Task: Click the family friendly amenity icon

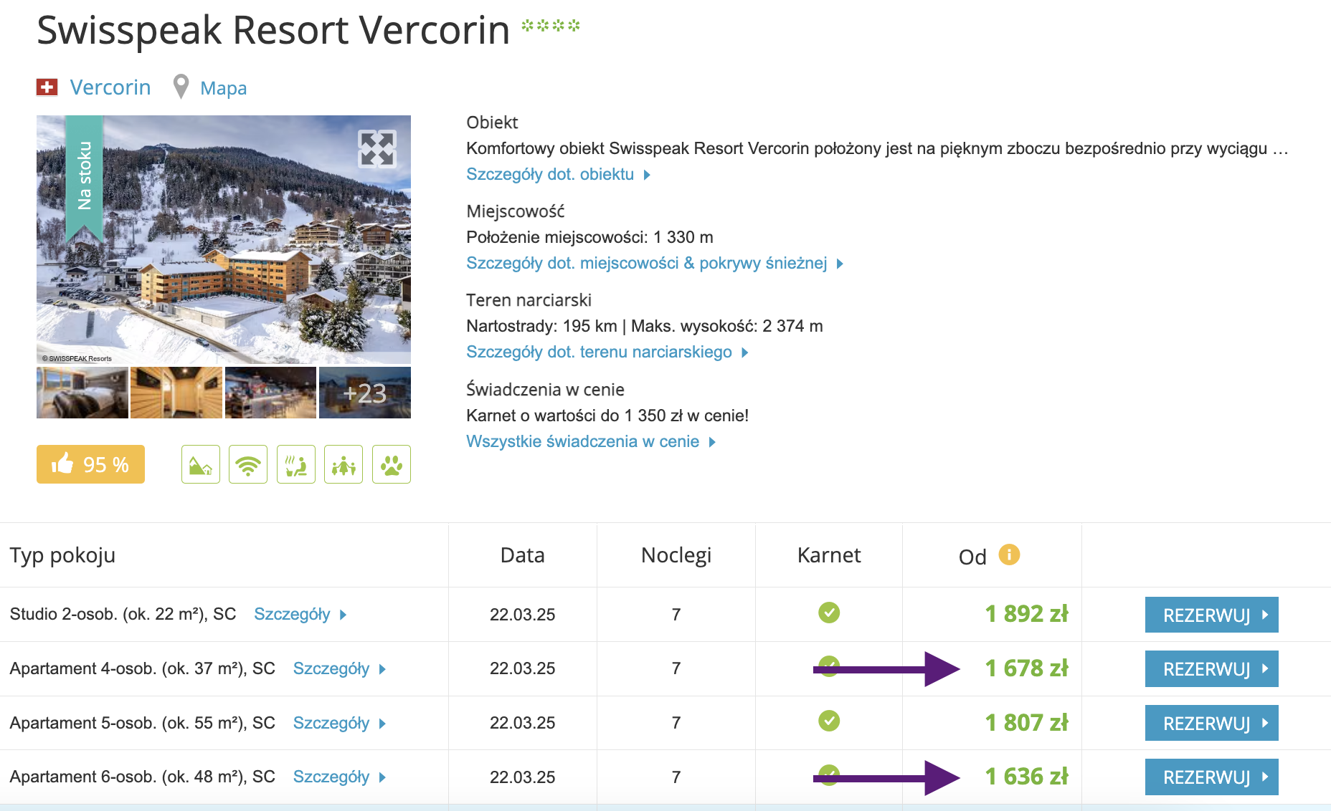Action: click(344, 464)
